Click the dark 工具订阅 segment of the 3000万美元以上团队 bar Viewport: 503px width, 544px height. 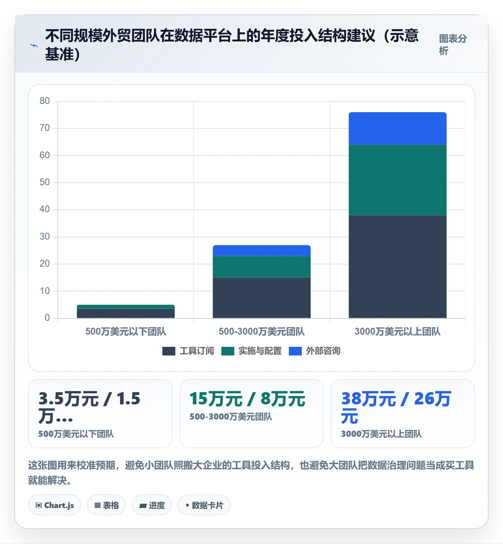[x=397, y=267]
